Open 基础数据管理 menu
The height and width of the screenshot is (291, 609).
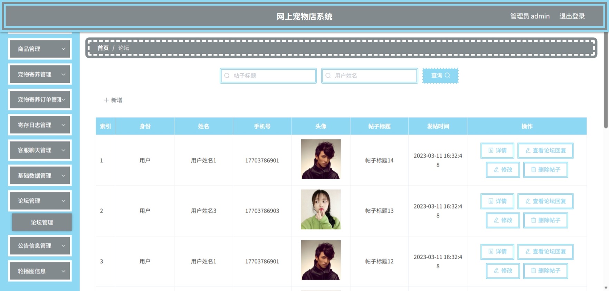(x=40, y=175)
